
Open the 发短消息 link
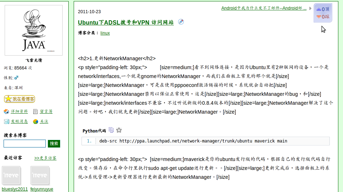[x=19, y=121]
